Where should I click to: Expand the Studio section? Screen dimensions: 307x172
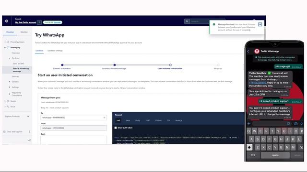click(x=5, y=101)
